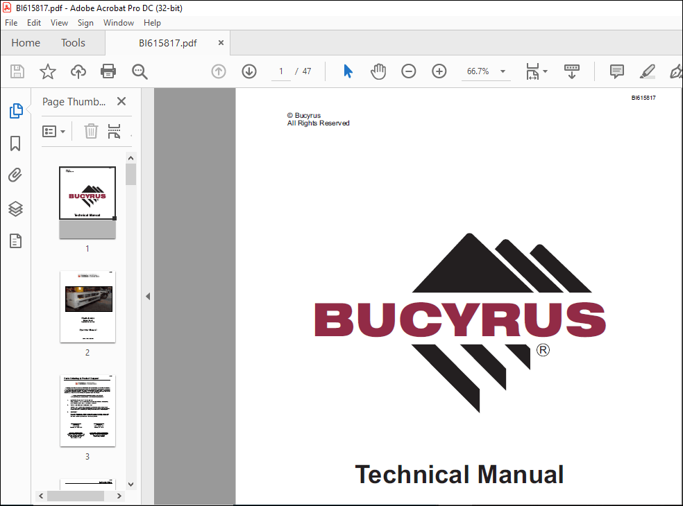Select the arrow selection tool
The width and height of the screenshot is (683, 506).
pyautogui.click(x=348, y=71)
